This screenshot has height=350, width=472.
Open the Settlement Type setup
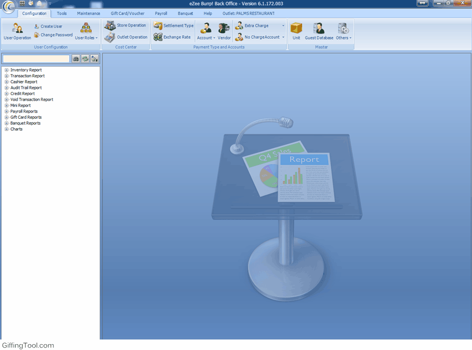pyautogui.click(x=174, y=26)
